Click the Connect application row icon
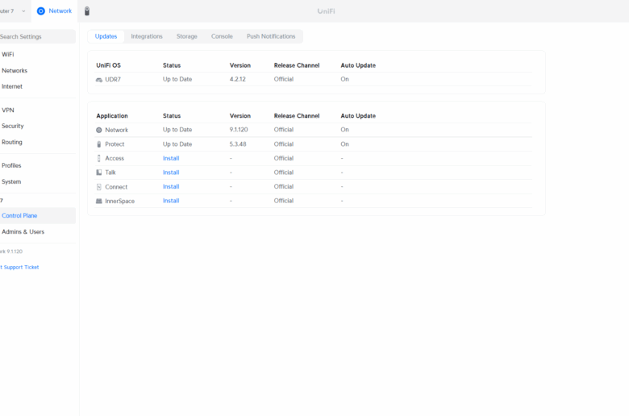 [99, 187]
